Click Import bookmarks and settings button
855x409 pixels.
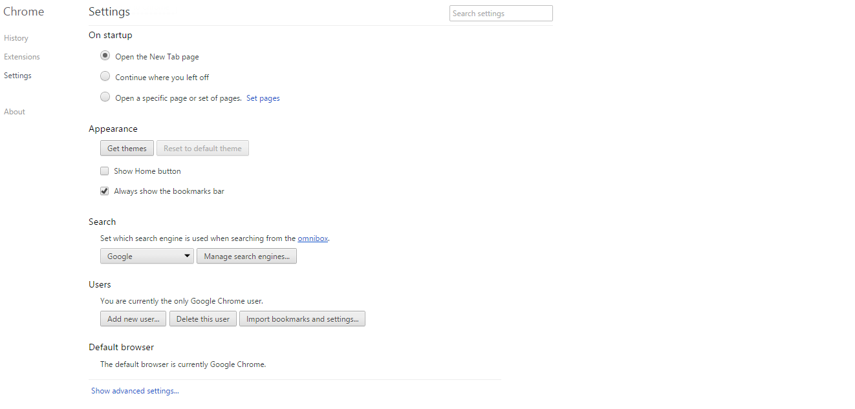pyautogui.click(x=302, y=319)
